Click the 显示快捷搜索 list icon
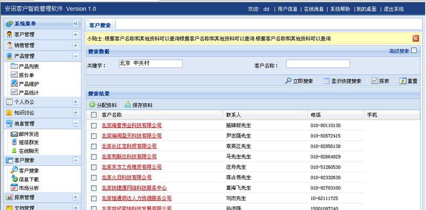This screenshot has width=426, height=210. 326,81
